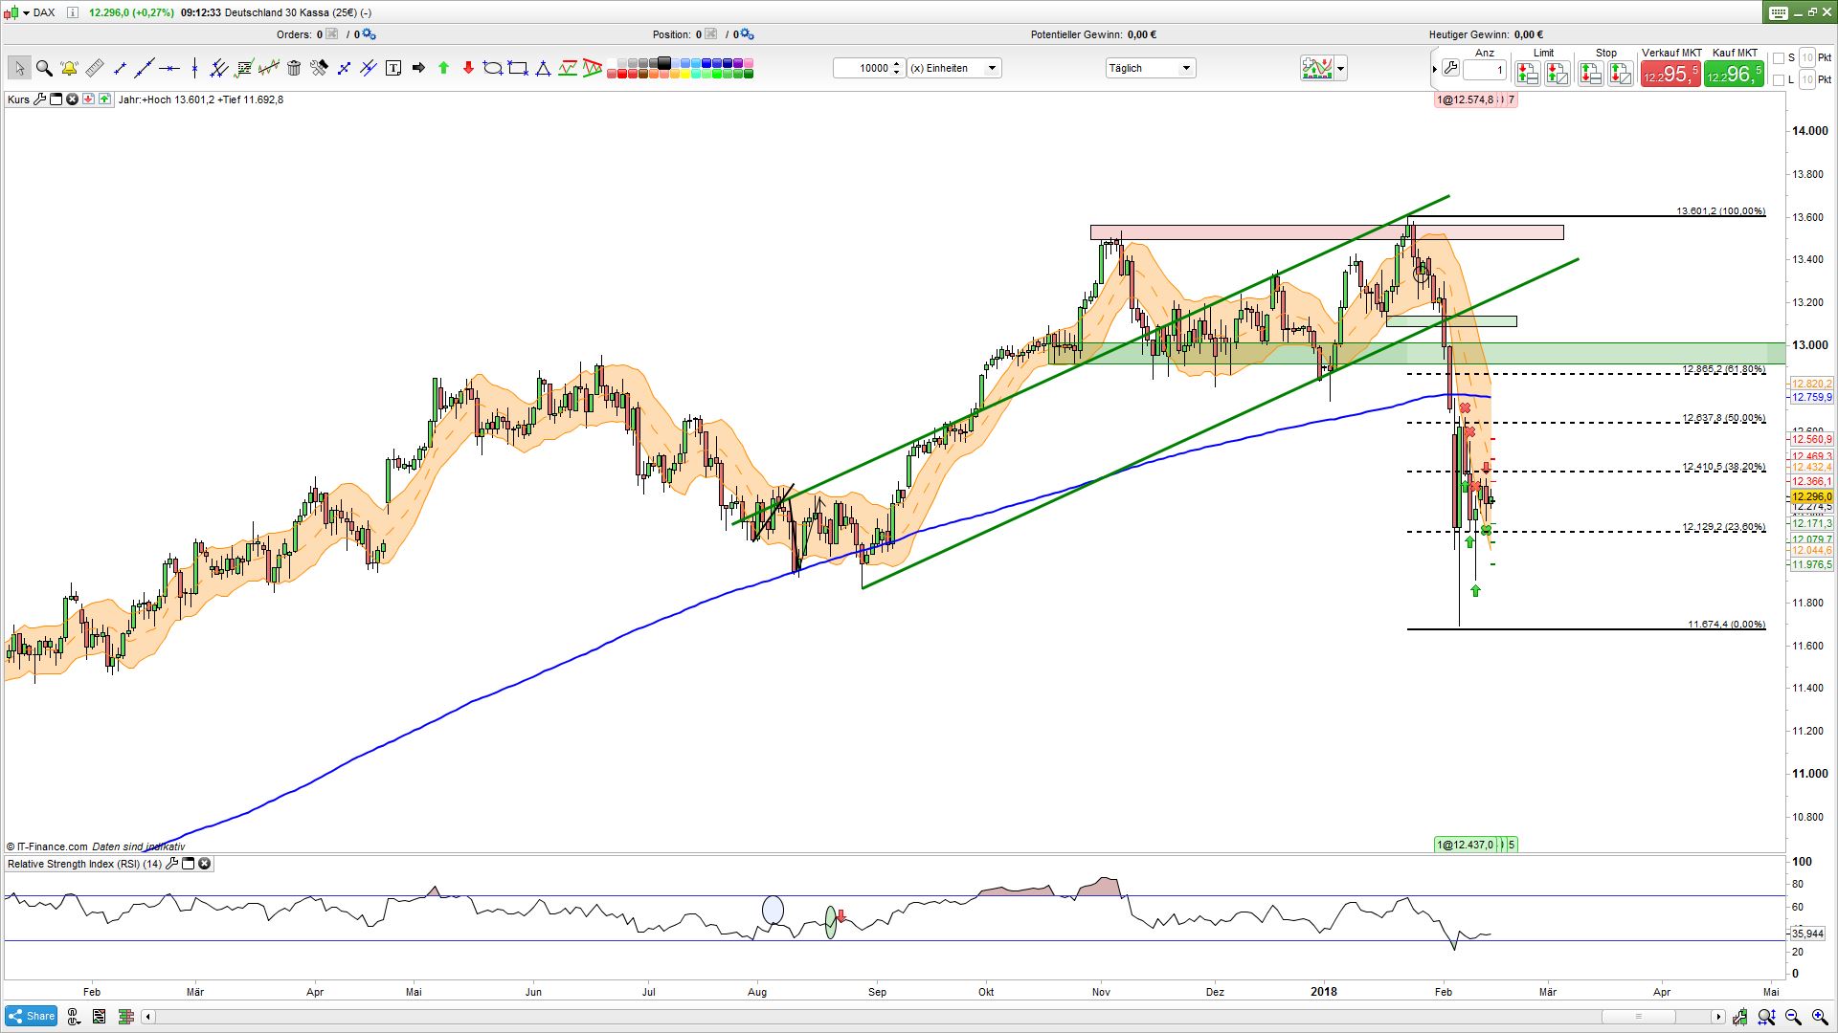Pick the black color swatch

pos(664,63)
